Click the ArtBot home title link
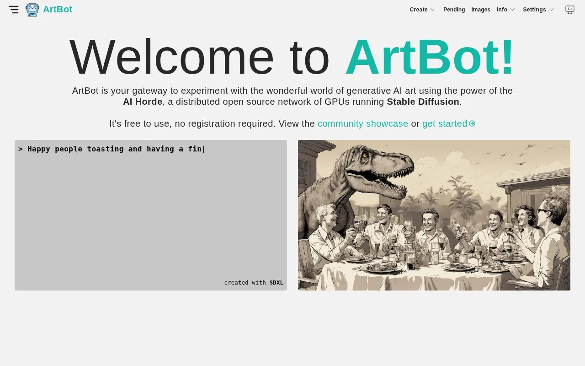Viewport: 585px width, 366px height. click(x=58, y=10)
